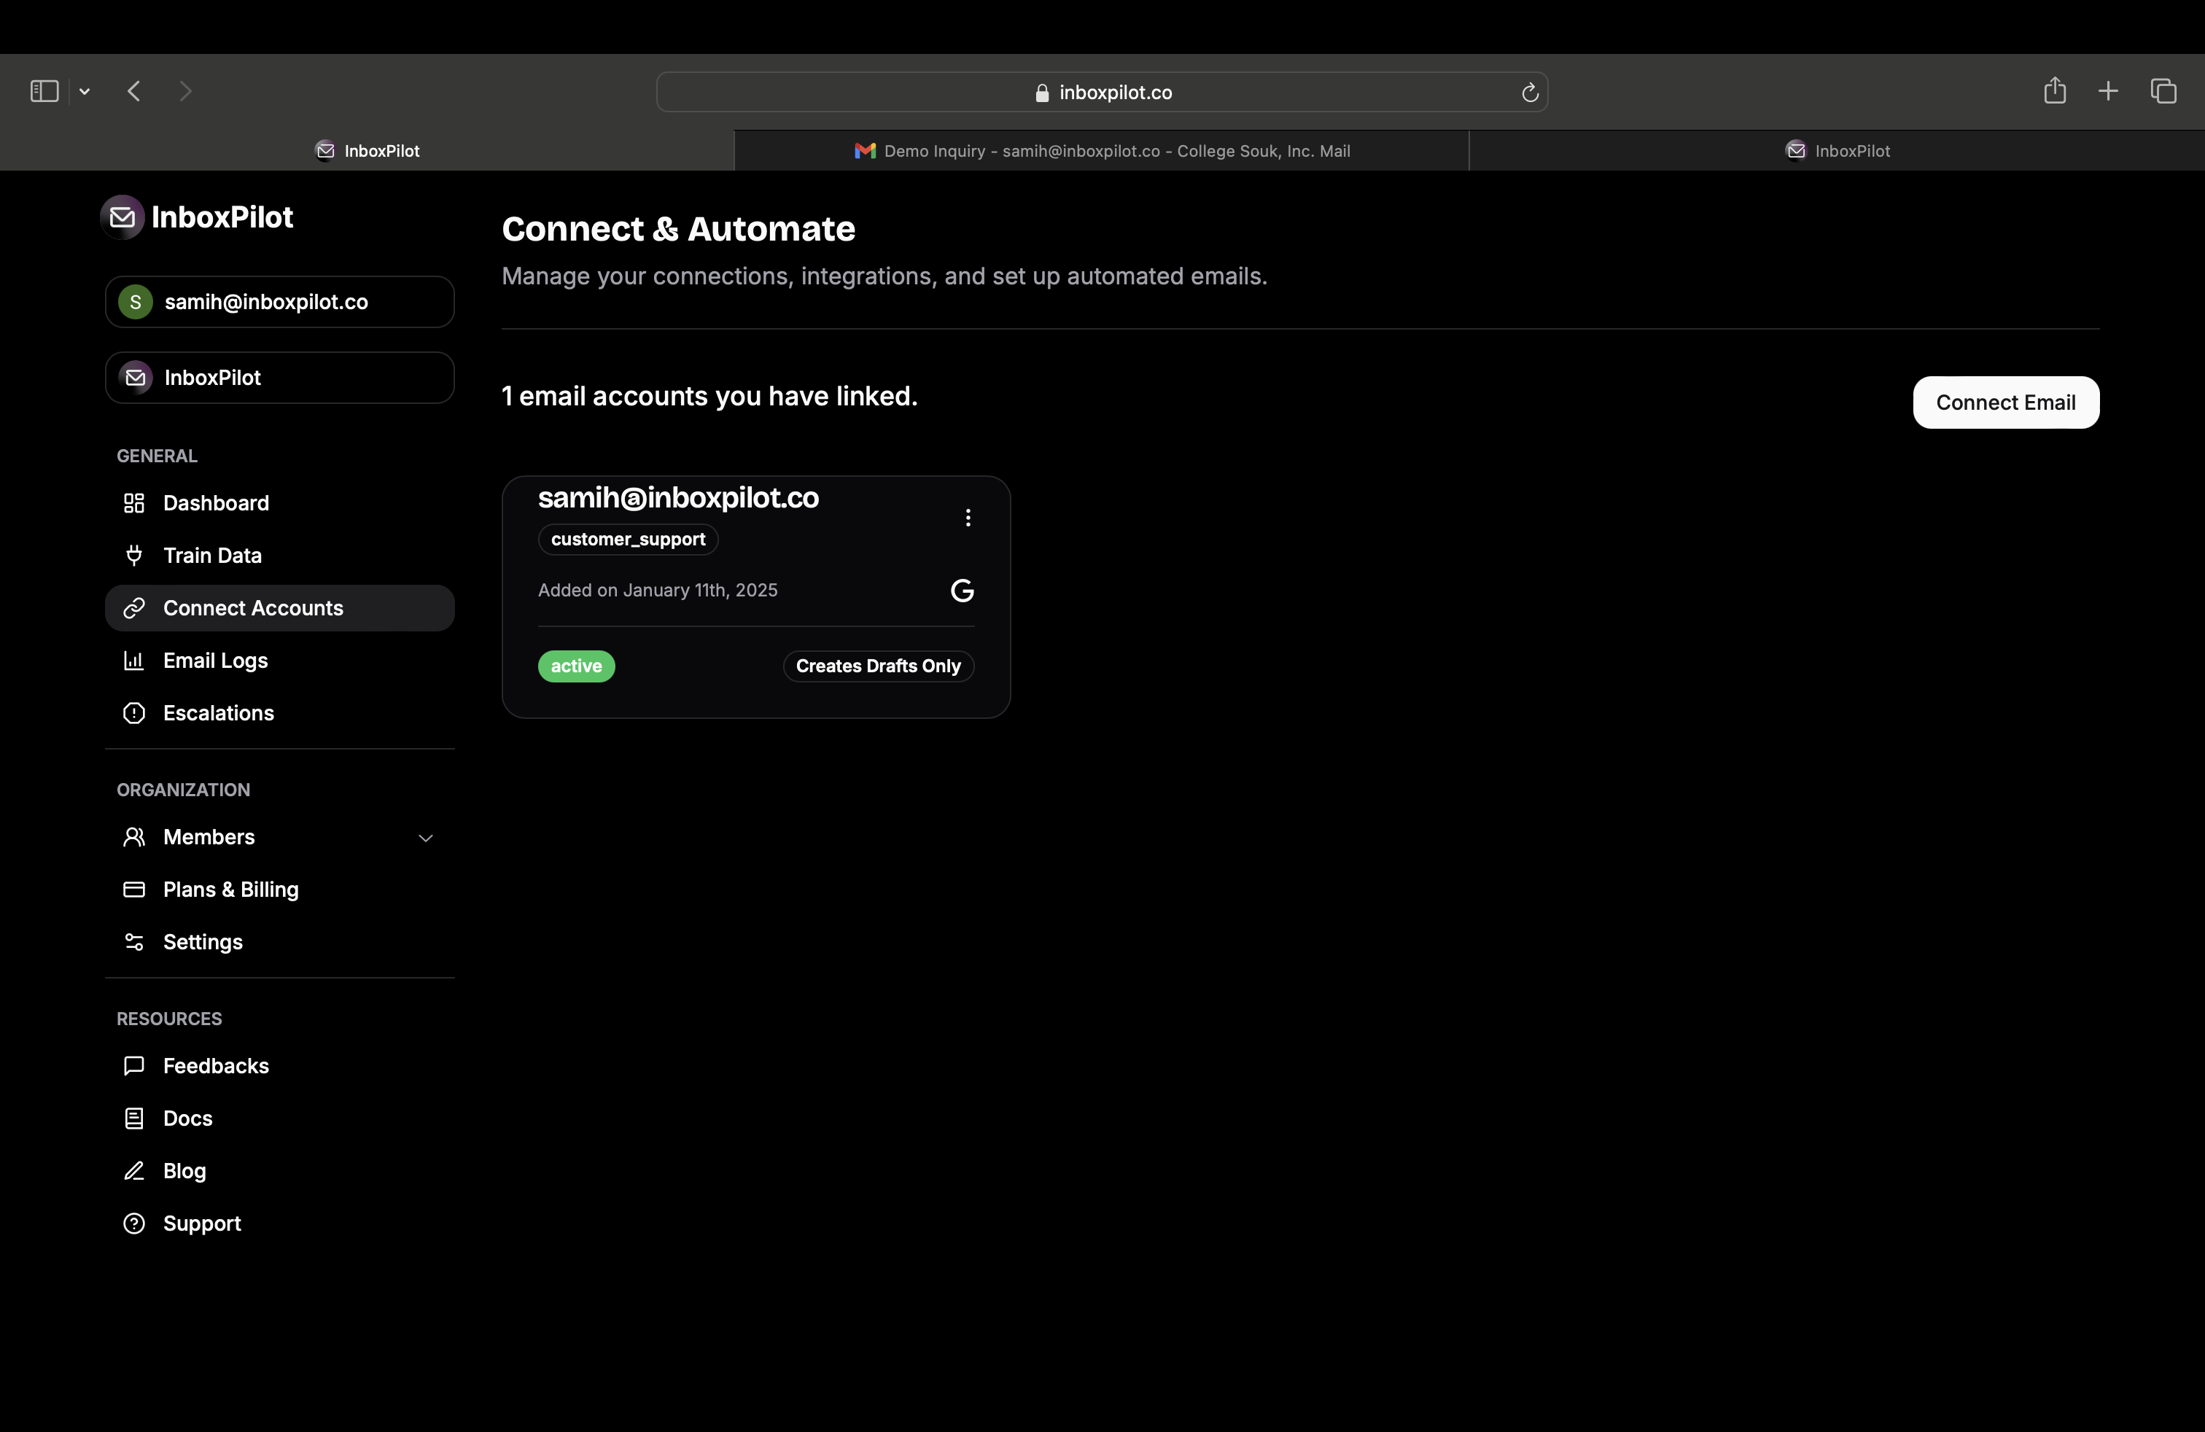Viewport: 2205px width, 1432px height.
Task: Click the Settings sliders icon
Action: [134, 942]
